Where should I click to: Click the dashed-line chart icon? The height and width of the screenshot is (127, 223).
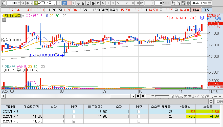181,96
